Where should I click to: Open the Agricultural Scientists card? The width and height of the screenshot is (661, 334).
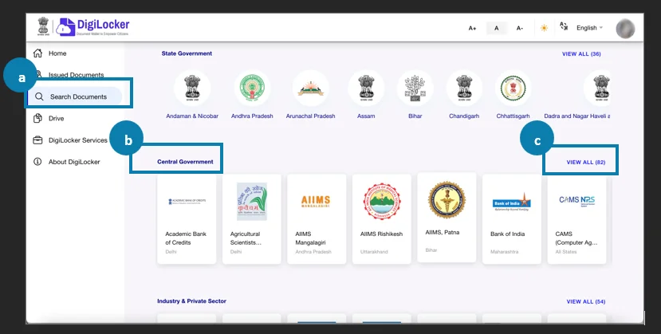[252, 219]
